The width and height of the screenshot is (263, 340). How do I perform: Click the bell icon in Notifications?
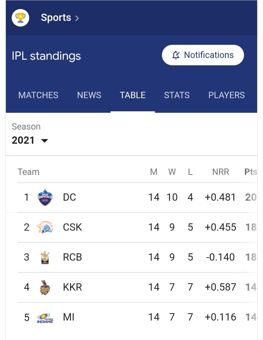[x=176, y=55]
